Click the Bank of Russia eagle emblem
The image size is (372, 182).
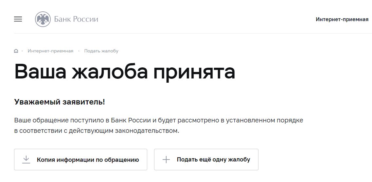(43, 19)
